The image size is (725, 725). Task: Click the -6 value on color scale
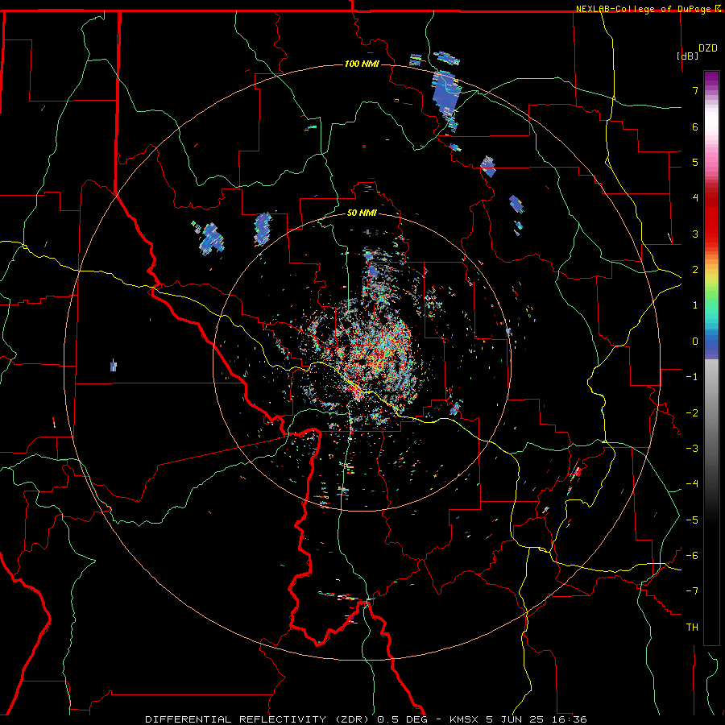coord(692,556)
